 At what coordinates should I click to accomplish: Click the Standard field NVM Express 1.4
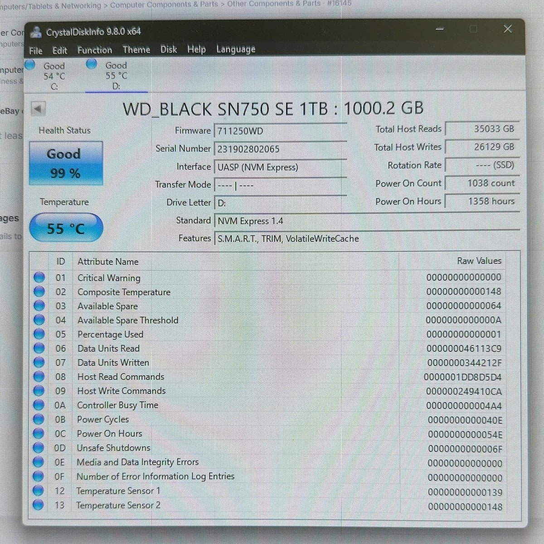pyautogui.click(x=366, y=221)
